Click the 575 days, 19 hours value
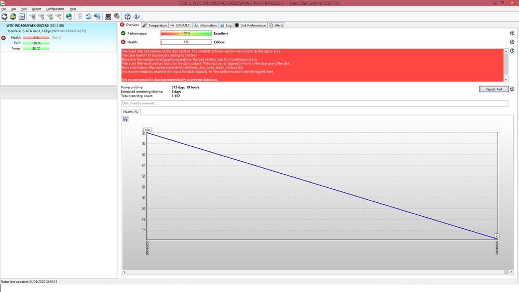The width and height of the screenshot is (519, 292). point(185,87)
